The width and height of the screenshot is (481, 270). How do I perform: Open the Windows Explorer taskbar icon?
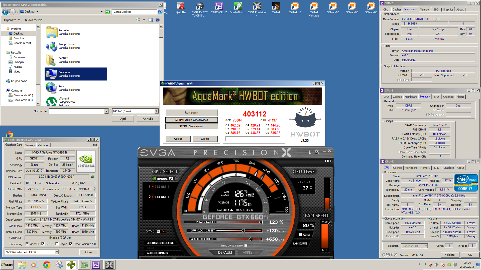coord(22,265)
